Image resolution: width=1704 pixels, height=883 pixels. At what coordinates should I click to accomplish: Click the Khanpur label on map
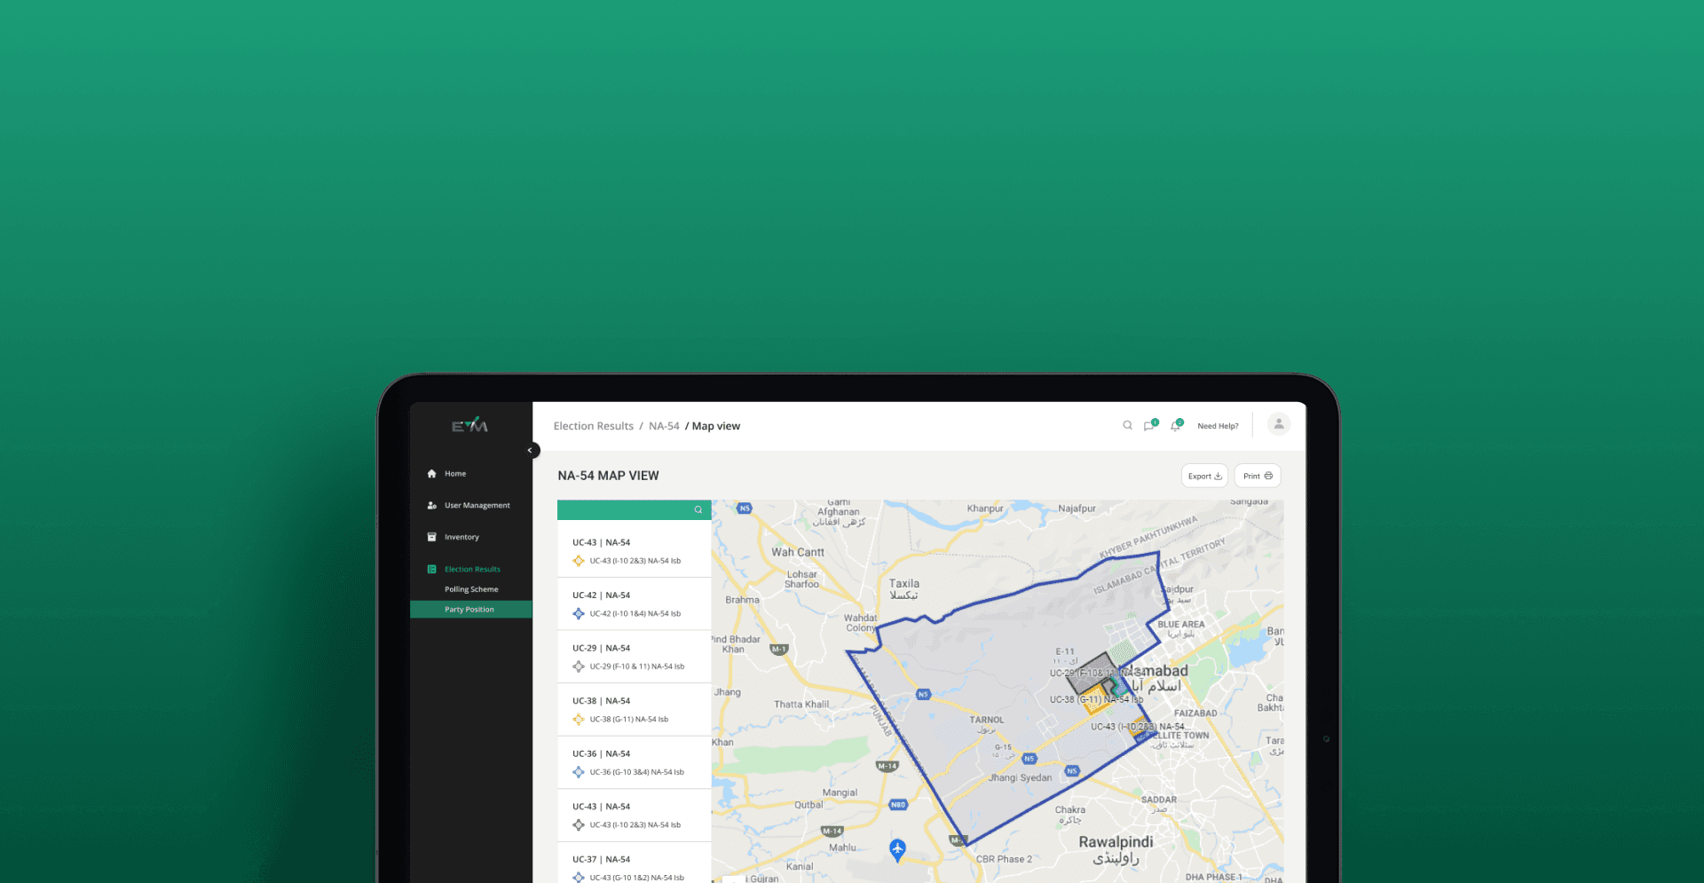click(985, 509)
